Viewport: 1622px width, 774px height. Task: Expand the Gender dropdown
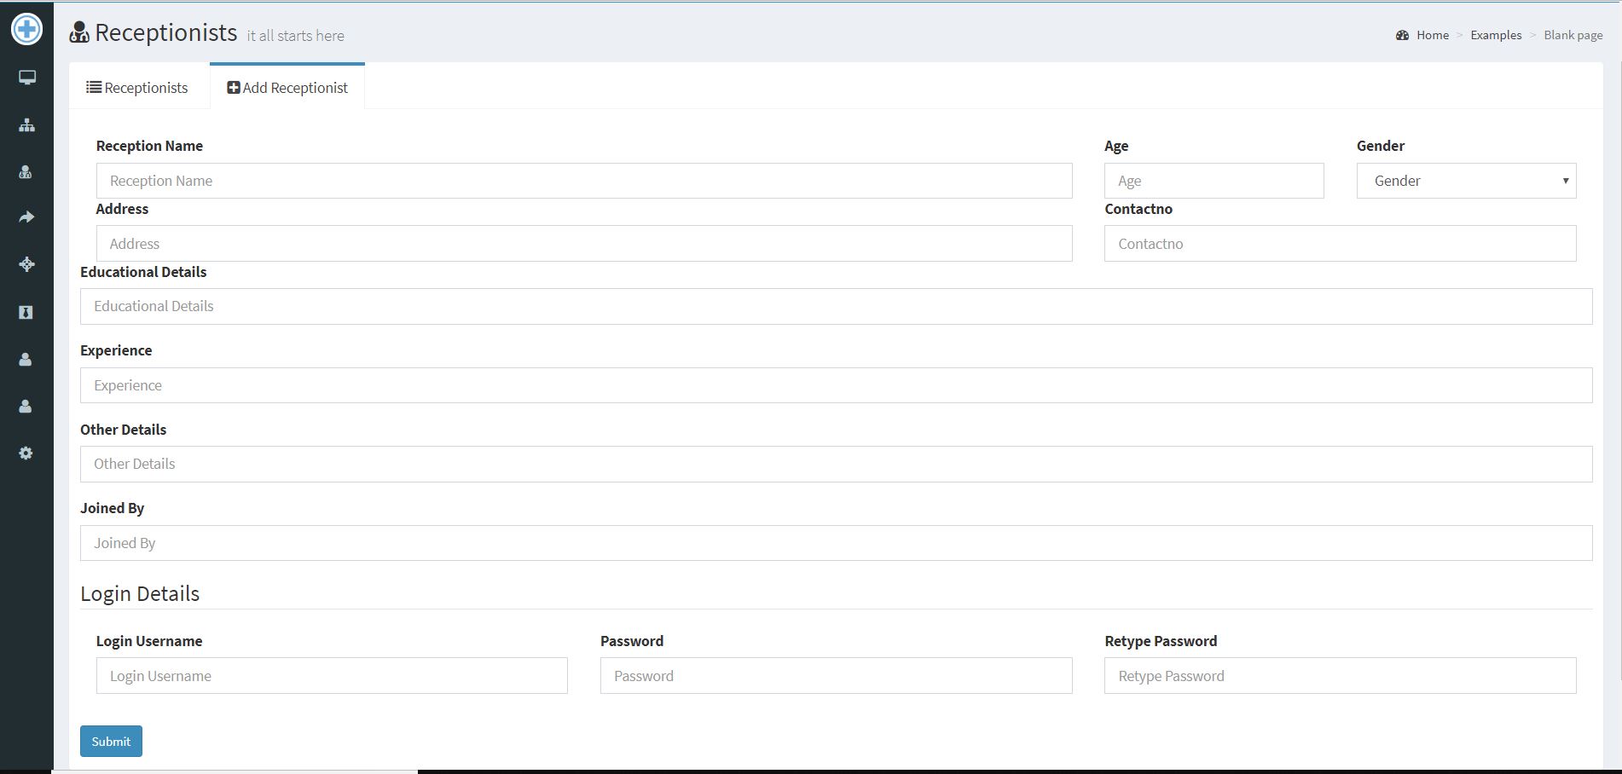point(1466,181)
